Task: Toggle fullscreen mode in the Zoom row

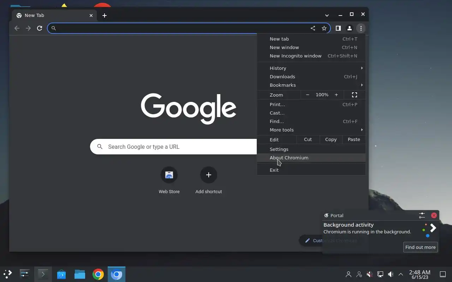Action: click(355, 95)
